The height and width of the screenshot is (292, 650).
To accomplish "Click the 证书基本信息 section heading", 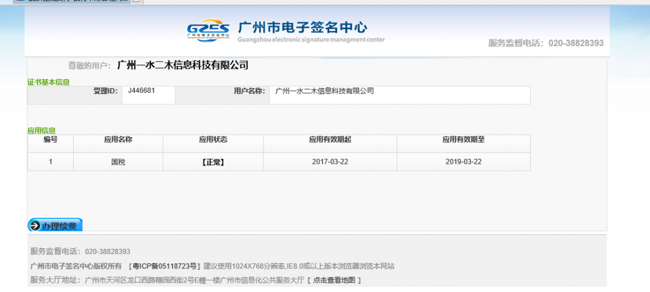I will click(48, 82).
